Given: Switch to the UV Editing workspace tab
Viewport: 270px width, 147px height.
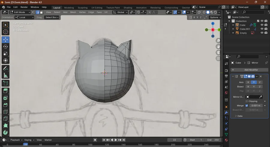Looking at the screenshot, I should pyautogui.click(x=97, y=8).
